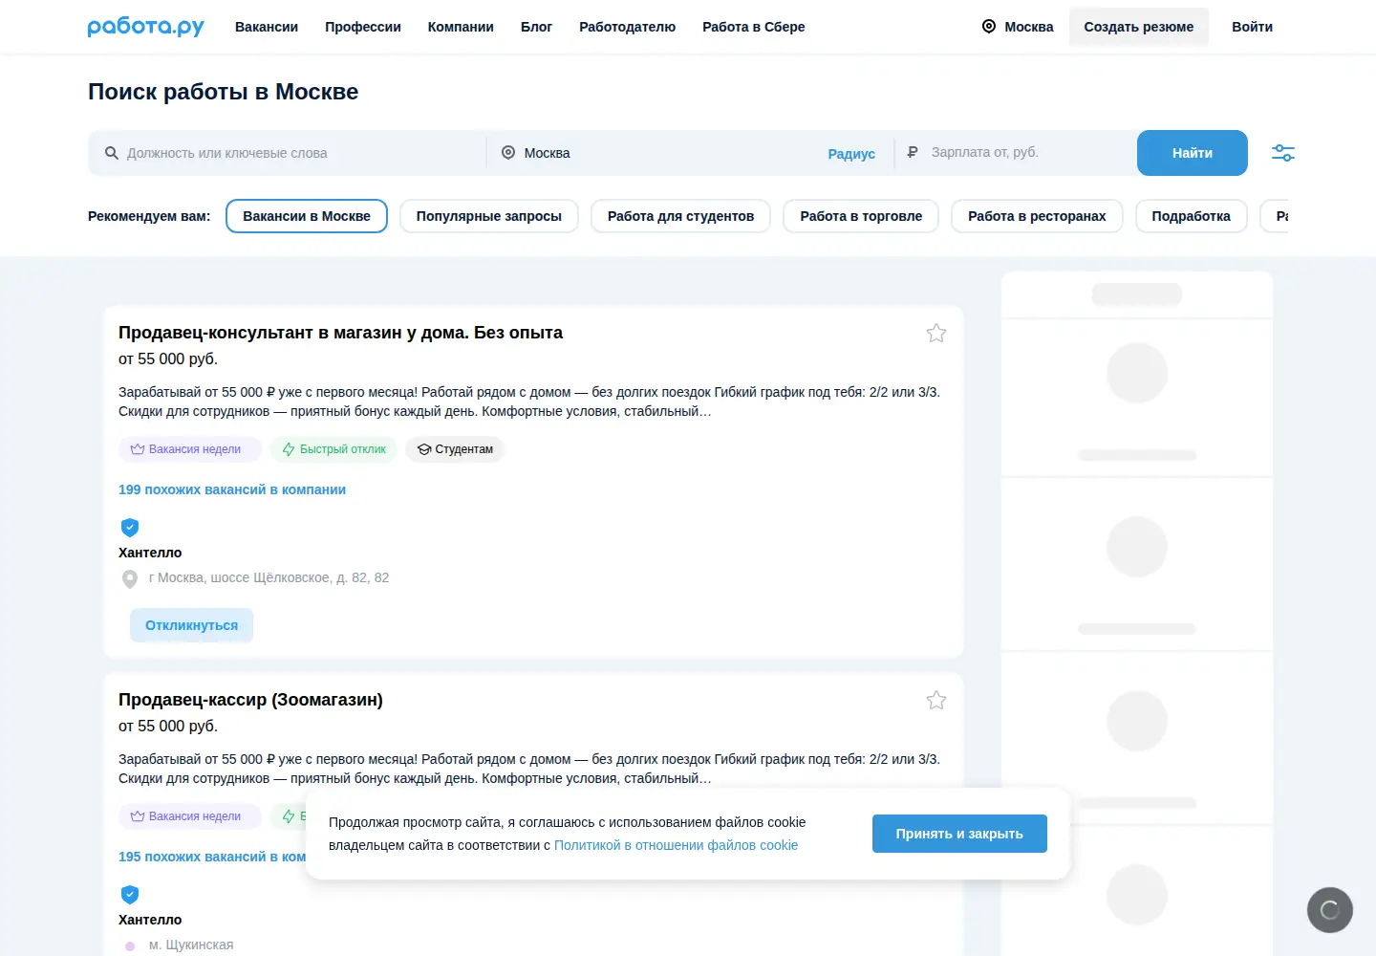The image size is (1376, 956).
Task: Click verified shield above first Хантелло
Action: pyautogui.click(x=130, y=527)
